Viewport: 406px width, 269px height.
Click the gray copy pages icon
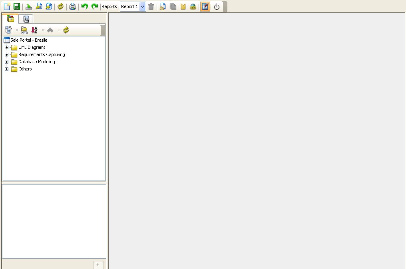tap(173, 6)
